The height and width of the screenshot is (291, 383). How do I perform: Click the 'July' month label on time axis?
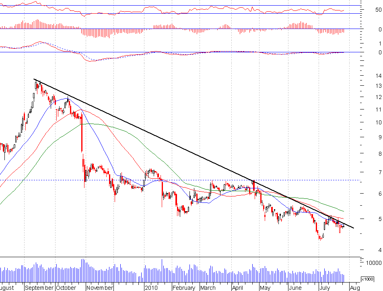point(325,288)
